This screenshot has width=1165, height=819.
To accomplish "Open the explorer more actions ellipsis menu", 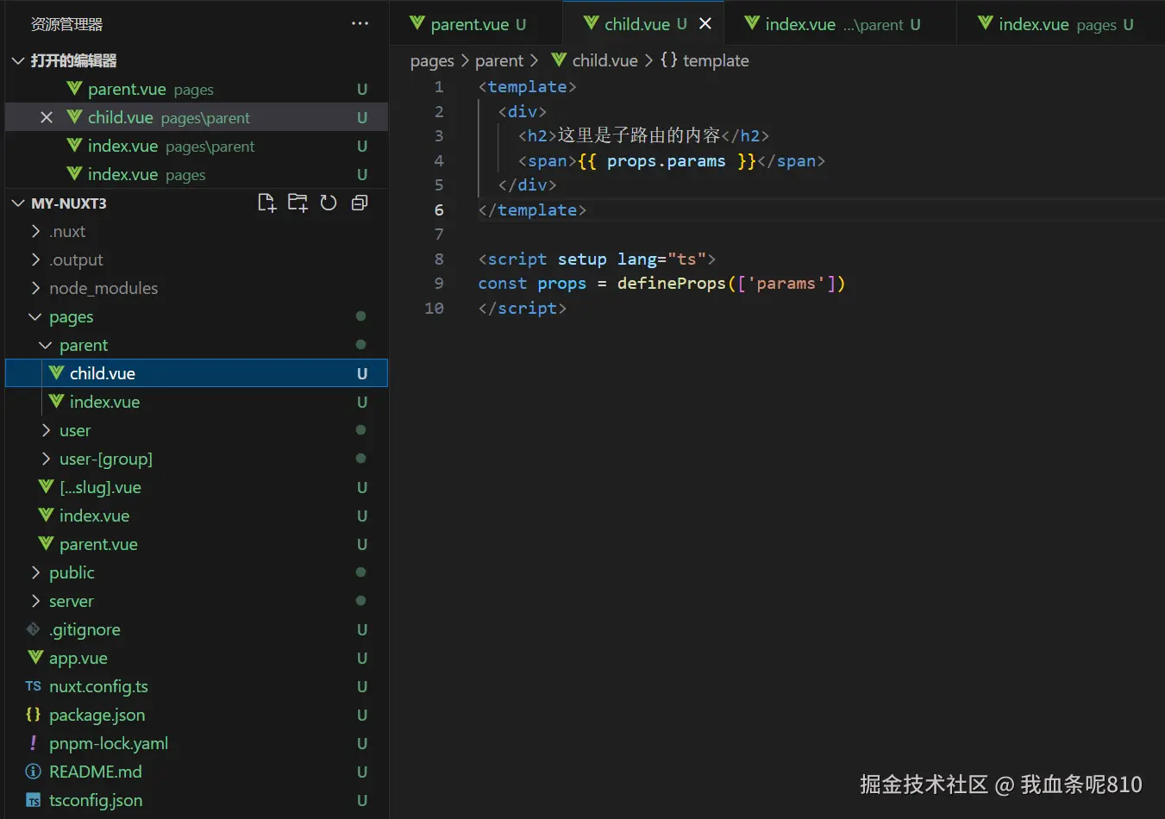I will tap(360, 24).
